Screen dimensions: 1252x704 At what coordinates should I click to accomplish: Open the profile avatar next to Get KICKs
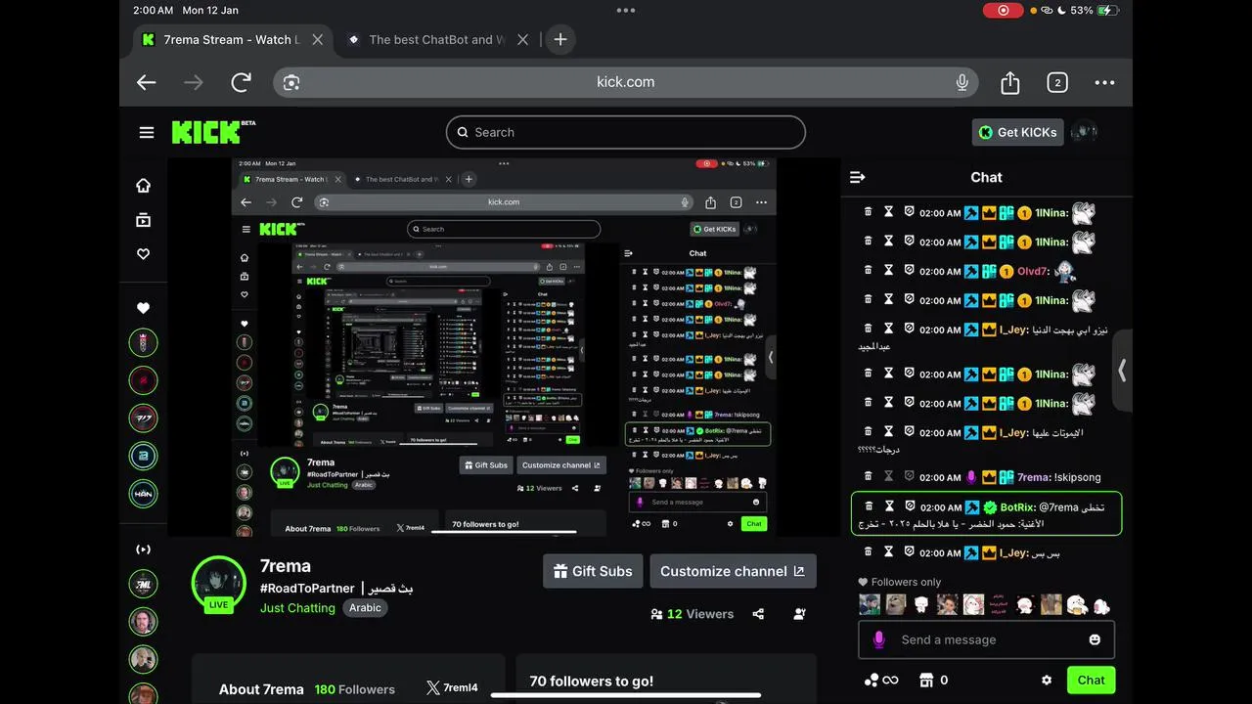(x=1084, y=132)
